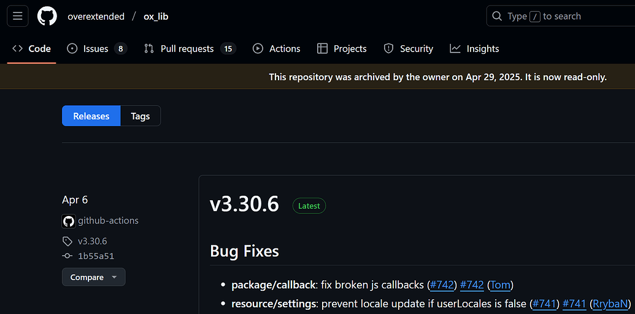Image resolution: width=635 pixels, height=314 pixels.
Task: Open the hamburger navigation menu
Action: point(17,16)
